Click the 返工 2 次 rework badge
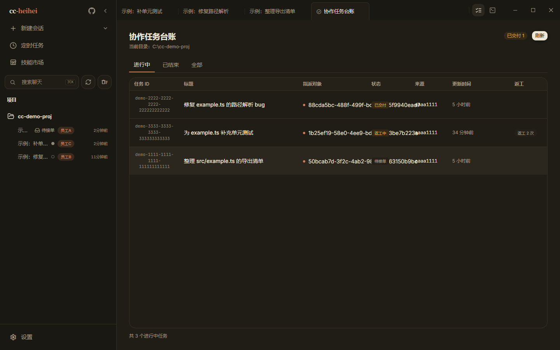The width and height of the screenshot is (560, 350). click(x=526, y=133)
